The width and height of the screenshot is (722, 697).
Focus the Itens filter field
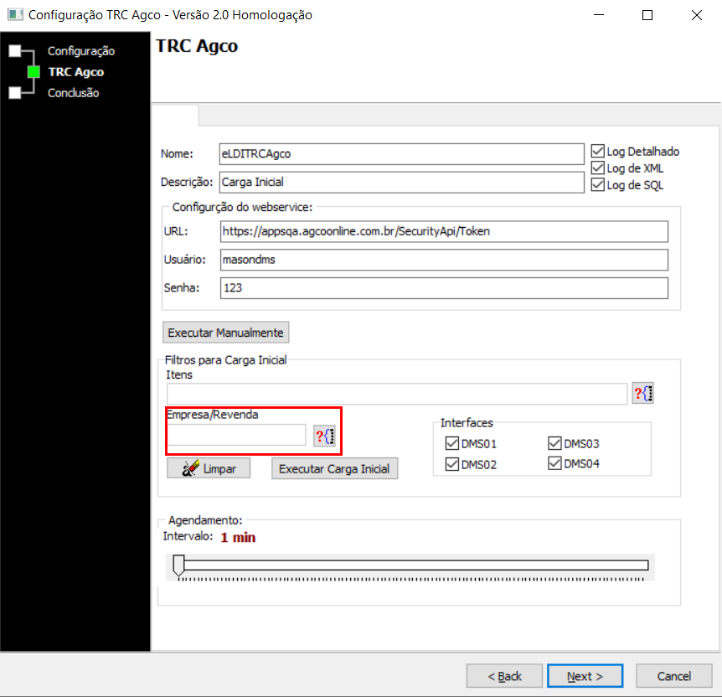click(x=397, y=394)
